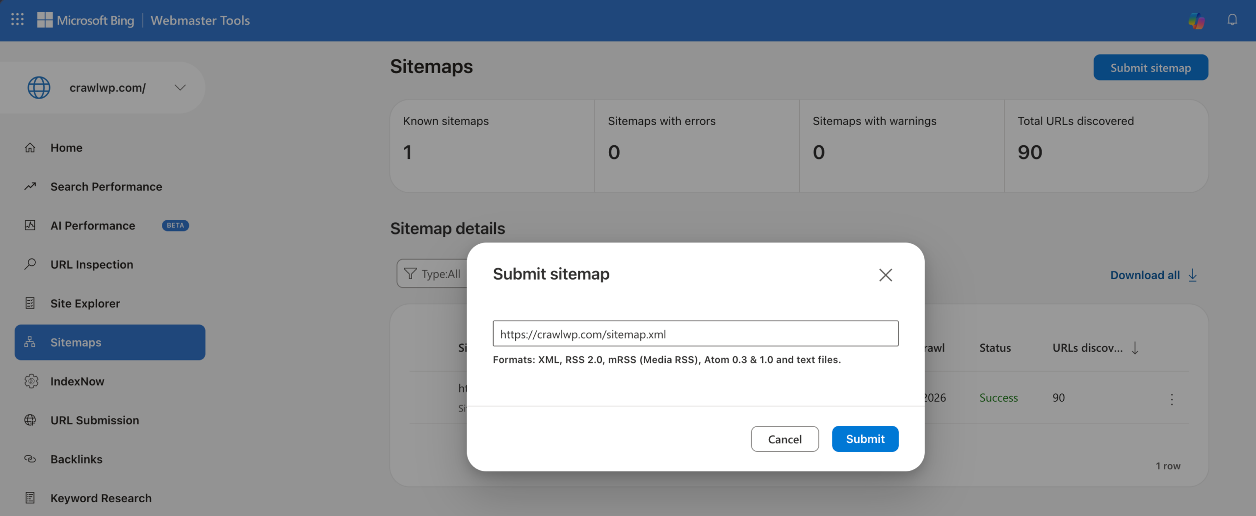This screenshot has height=516, width=1256.
Task: Click the 90 URLs discovered cell
Action: (x=1058, y=398)
